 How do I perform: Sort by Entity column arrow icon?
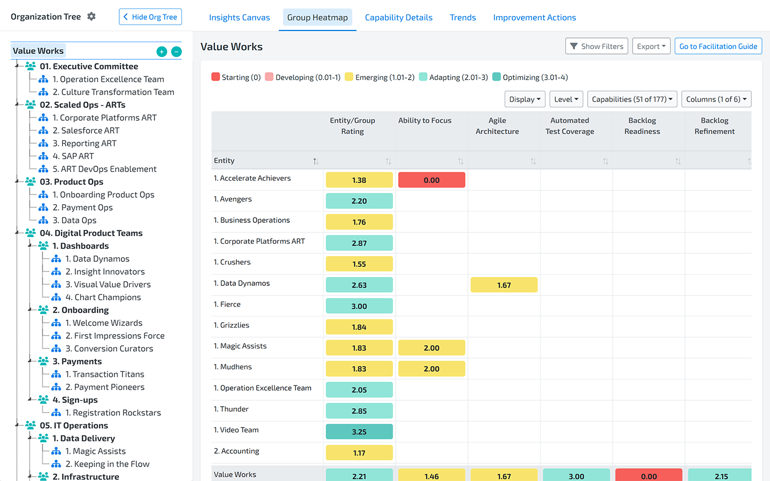pos(315,161)
